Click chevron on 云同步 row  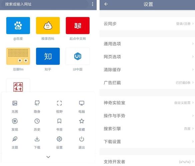(193, 24)
